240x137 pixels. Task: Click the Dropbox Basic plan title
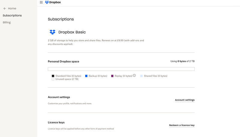[72, 32]
